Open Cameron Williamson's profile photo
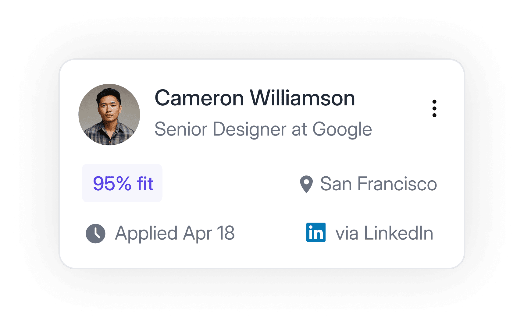Screen dimensions: 524x328 pos(109,115)
